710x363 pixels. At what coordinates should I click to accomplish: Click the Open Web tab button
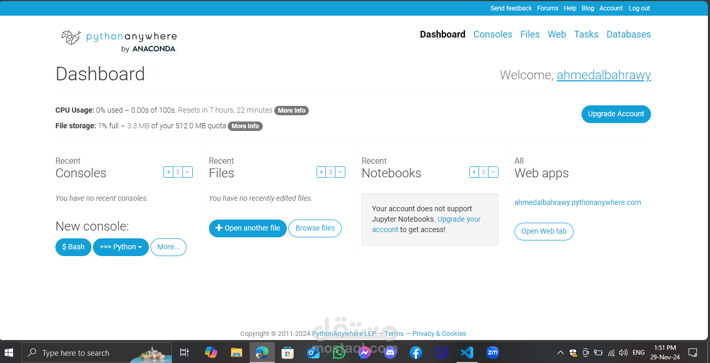pos(544,232)
